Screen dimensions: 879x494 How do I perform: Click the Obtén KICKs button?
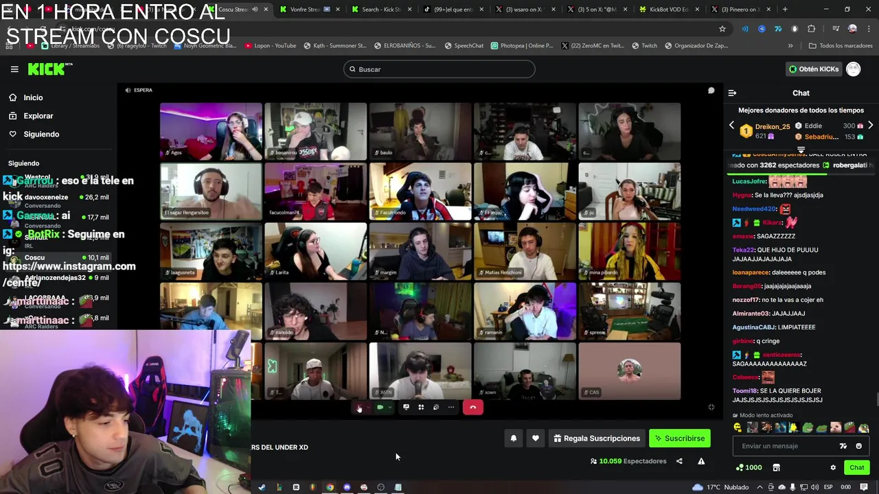813,69
